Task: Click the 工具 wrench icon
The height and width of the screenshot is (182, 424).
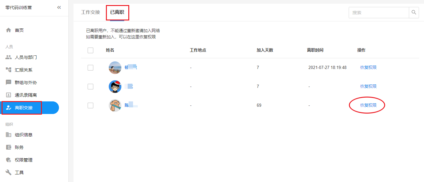Action: pos(9,173)
